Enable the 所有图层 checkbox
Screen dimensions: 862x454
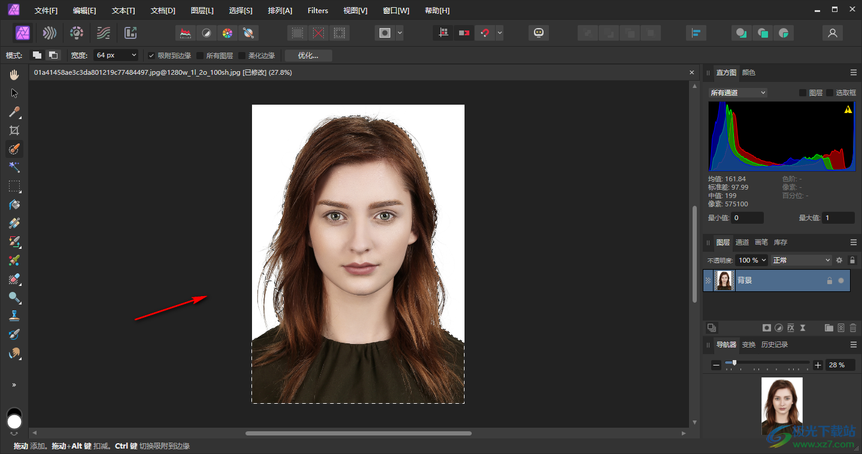[x=200, y=56]
